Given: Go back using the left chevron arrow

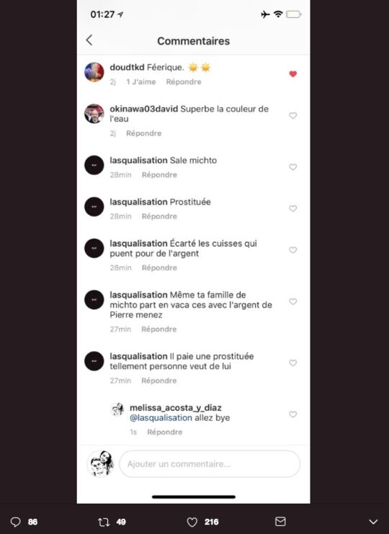Looking at the screenshot, I should 89,40.
